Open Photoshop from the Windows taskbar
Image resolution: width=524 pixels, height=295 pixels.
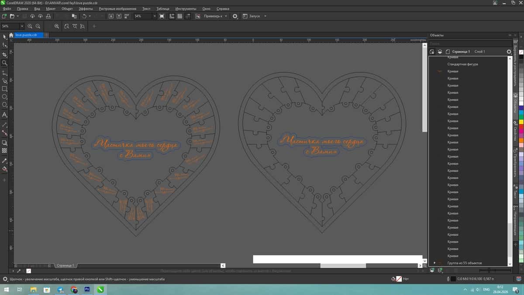[x=87, y=289]
